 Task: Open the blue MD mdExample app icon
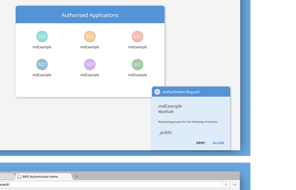click(x=42, y=64)
